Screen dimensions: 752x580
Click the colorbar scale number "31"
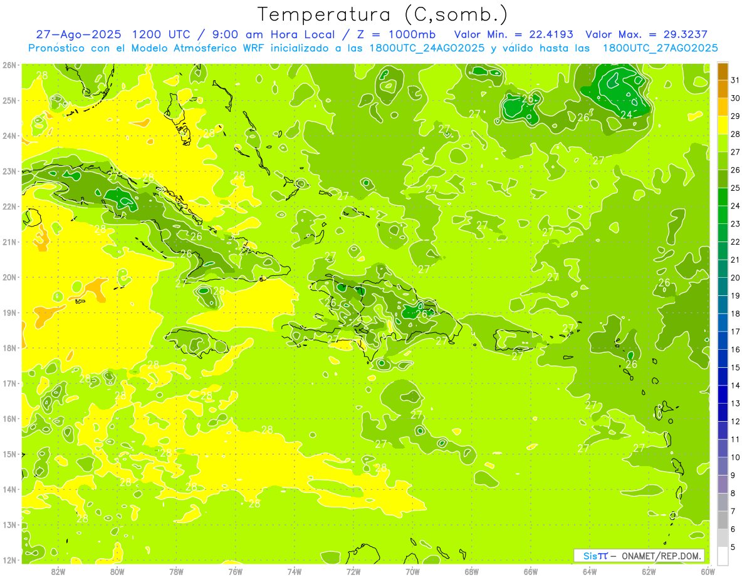coord(736,80)
